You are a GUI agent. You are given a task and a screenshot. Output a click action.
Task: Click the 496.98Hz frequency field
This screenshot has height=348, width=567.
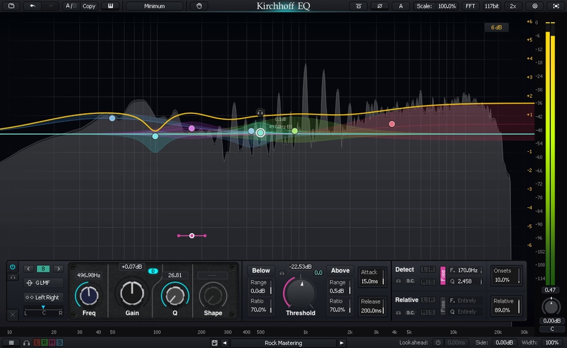[88, 275]
